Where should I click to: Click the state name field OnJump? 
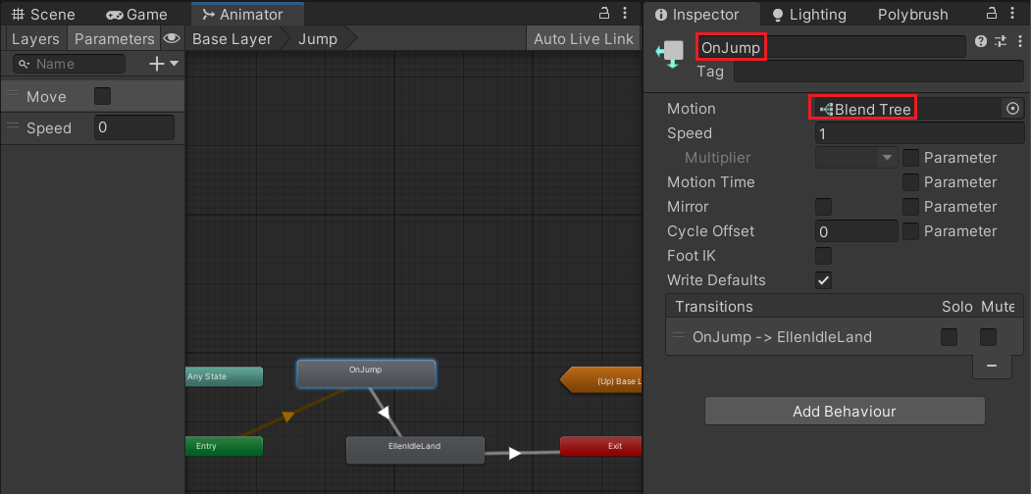point(831,47)
